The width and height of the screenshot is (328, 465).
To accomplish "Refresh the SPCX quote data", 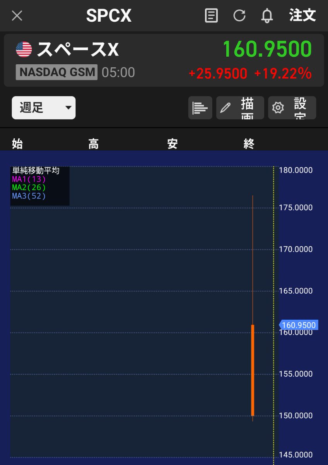I will coord(239,16).
